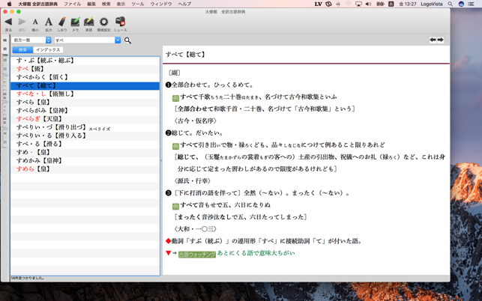Open 環境設定 preferences gear

pos(104,22)
